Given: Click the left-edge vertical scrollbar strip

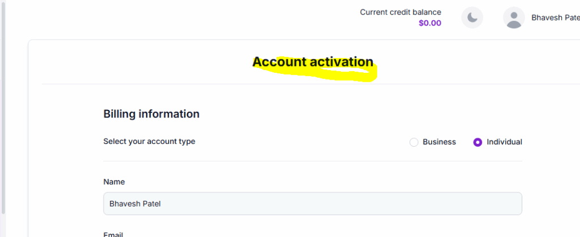Looking at the screenshot, I should click(x=3, y=113).
